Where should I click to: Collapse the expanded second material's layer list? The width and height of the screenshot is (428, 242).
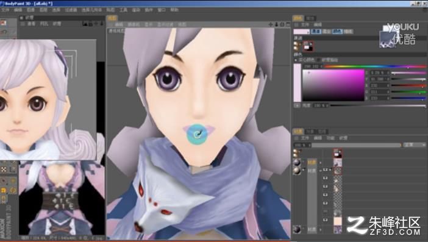(x=321, y=171)
